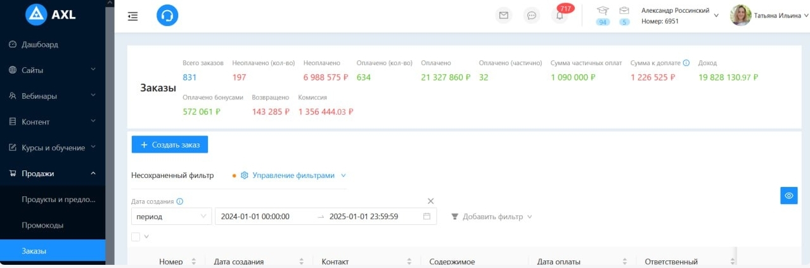This screenshot has height=268, width=810.
Task: Click partially paid value 32
Action: (484, 77)
